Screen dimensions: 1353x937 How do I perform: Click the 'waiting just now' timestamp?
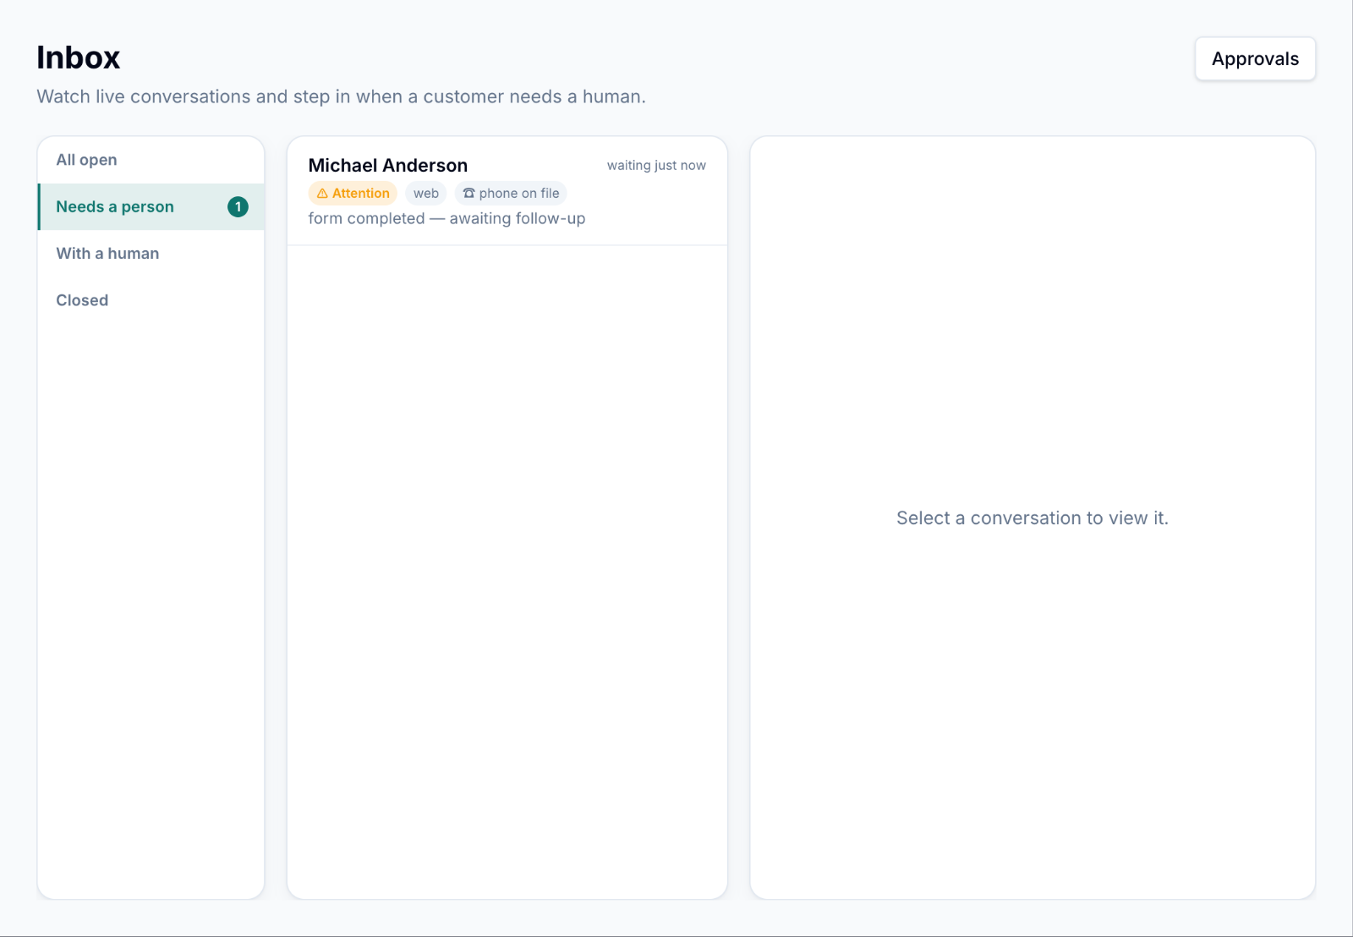656,166
